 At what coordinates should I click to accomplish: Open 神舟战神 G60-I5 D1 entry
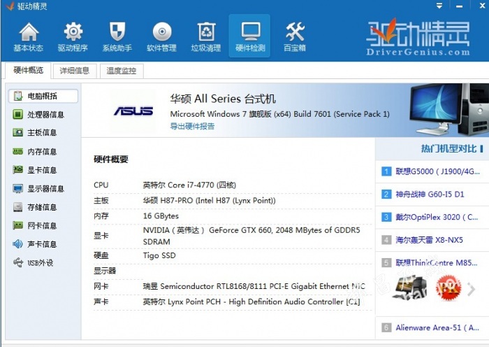click(432, 194)
